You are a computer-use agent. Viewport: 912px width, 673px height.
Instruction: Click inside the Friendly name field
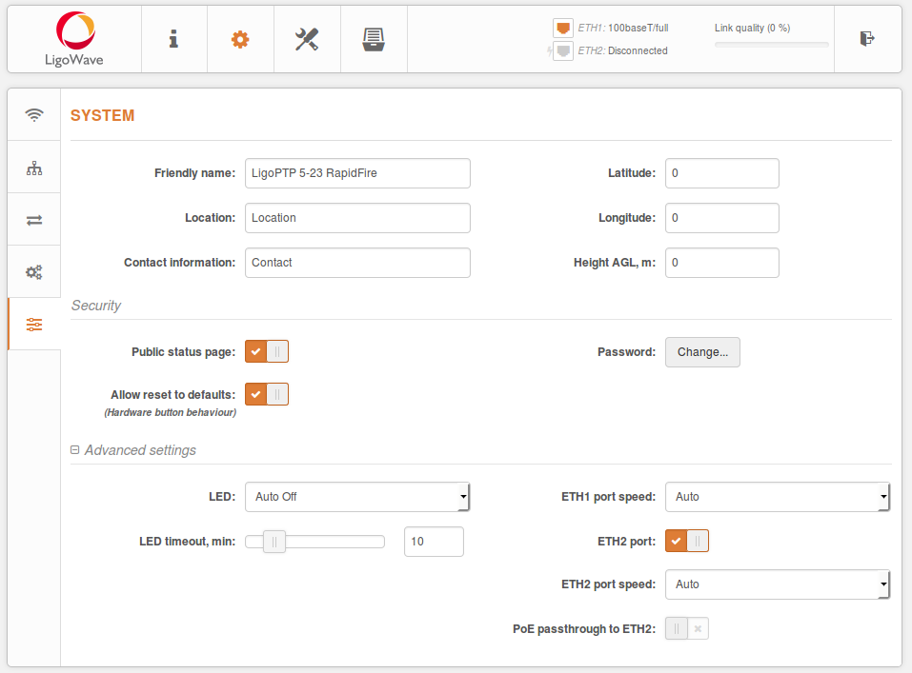coord(357,173)
